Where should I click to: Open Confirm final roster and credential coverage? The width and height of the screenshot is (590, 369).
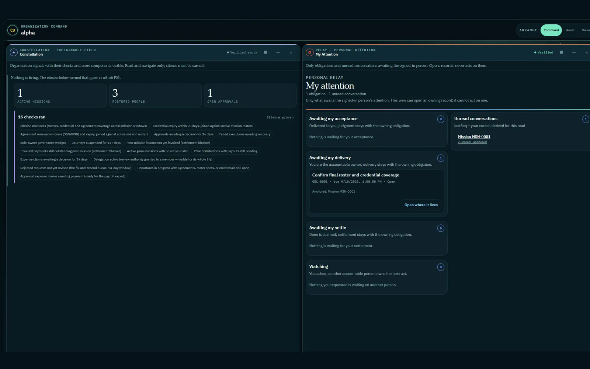pos(355,175)
